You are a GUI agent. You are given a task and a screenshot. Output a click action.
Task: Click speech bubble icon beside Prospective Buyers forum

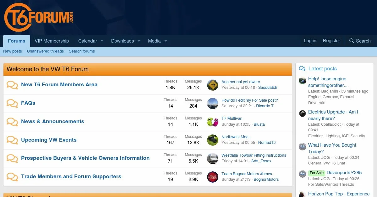(12, 158)
